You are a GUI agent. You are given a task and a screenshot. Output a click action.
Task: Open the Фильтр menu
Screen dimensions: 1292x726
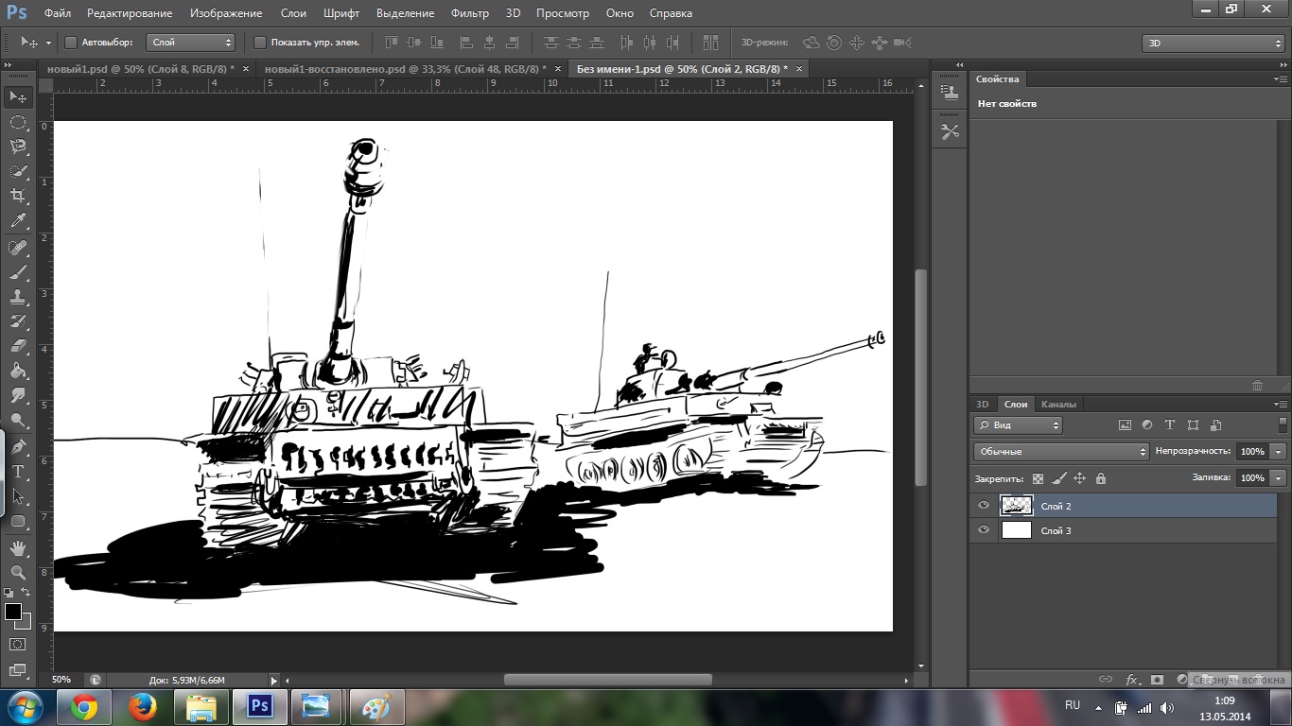469,13
